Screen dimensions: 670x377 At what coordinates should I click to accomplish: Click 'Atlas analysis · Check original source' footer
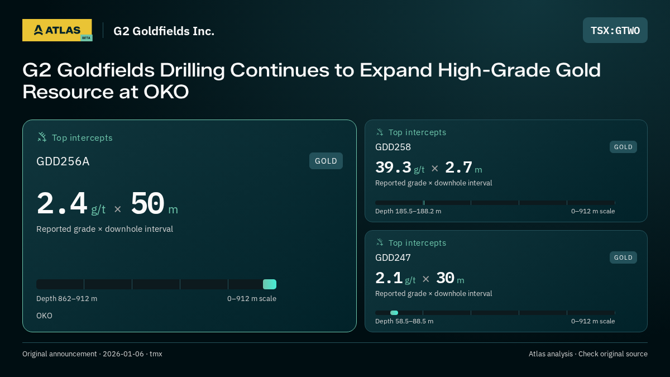588,354
